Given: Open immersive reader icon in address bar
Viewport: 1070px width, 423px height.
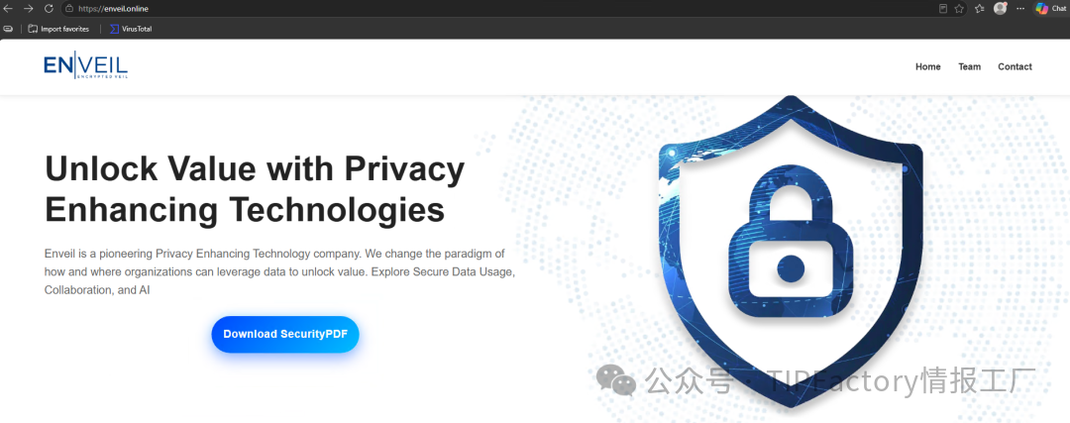Looking at the screenshot, I should pyautogui.click(x=943, y=9).
